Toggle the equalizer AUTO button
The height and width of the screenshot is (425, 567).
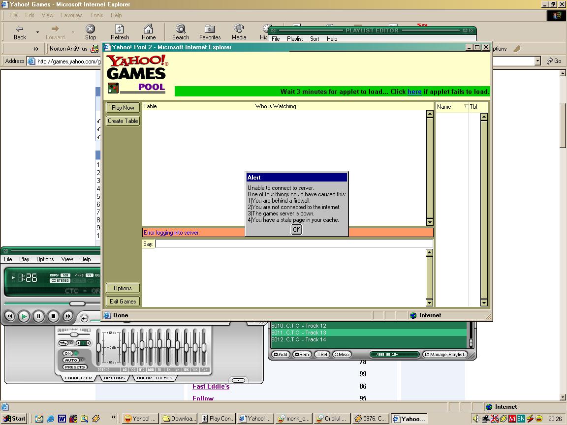(71, 360)
